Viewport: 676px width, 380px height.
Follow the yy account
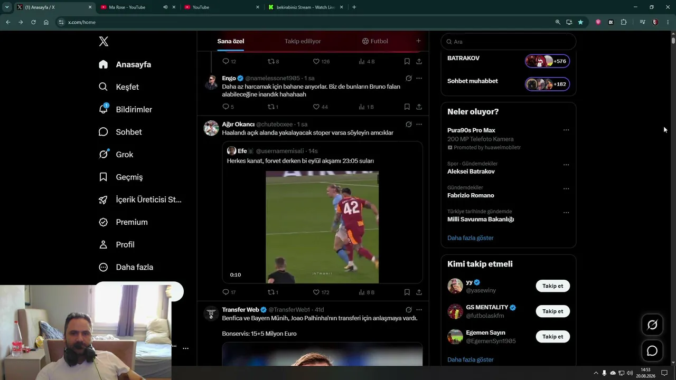553,286
